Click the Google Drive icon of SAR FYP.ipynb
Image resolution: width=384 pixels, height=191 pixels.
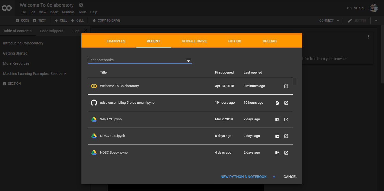[x=94, y=119]
